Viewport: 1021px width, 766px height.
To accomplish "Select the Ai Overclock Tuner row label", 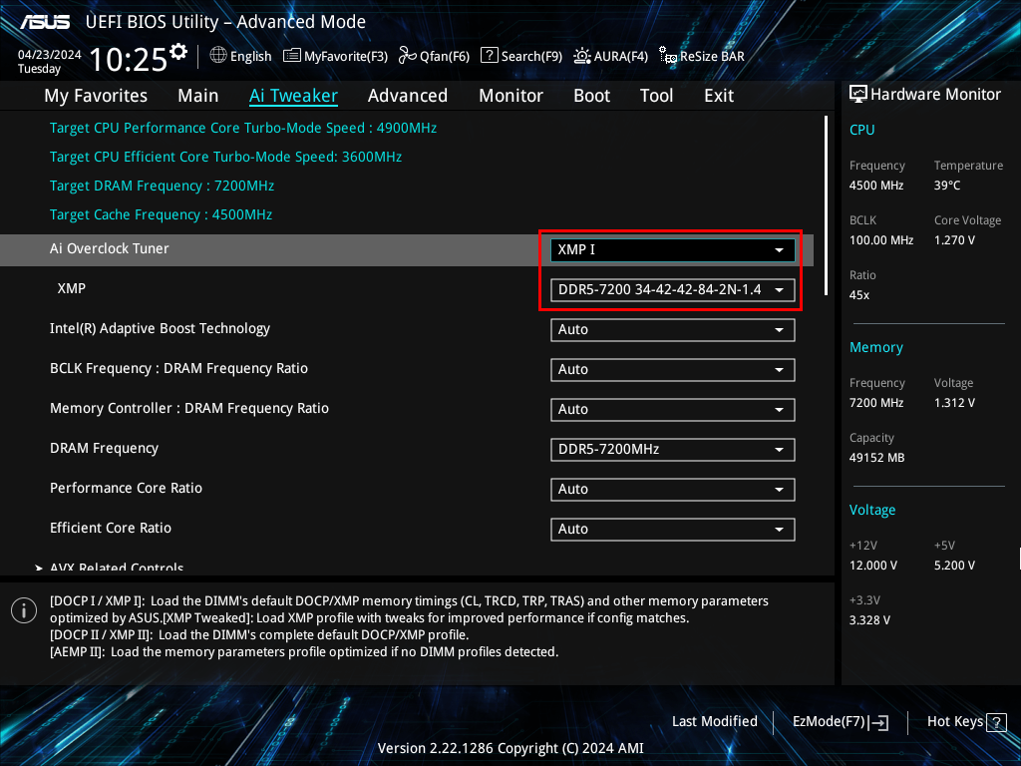I will (110, 248).
